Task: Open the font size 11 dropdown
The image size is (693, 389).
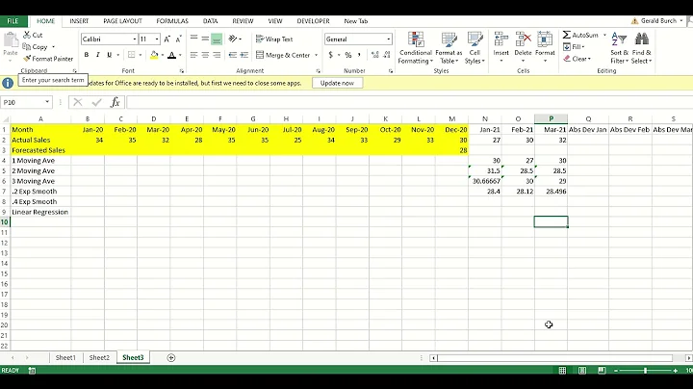Action: click(x=157, y=39)
